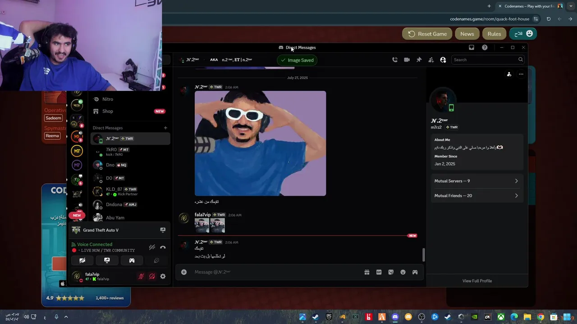The height and width of the screenshot is (324, 577).
Task: Open Google Chrome from taskbar
Action: pyautogui.click(x=540, y=317)
